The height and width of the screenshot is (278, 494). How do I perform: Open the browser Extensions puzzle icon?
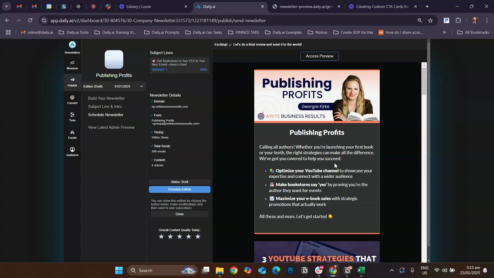[458, 20]
